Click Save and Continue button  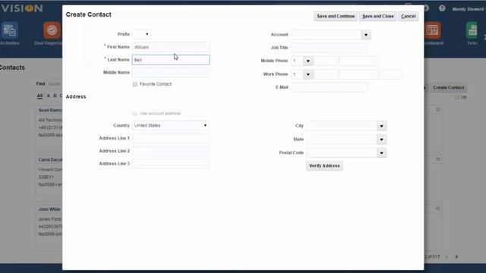336,16
